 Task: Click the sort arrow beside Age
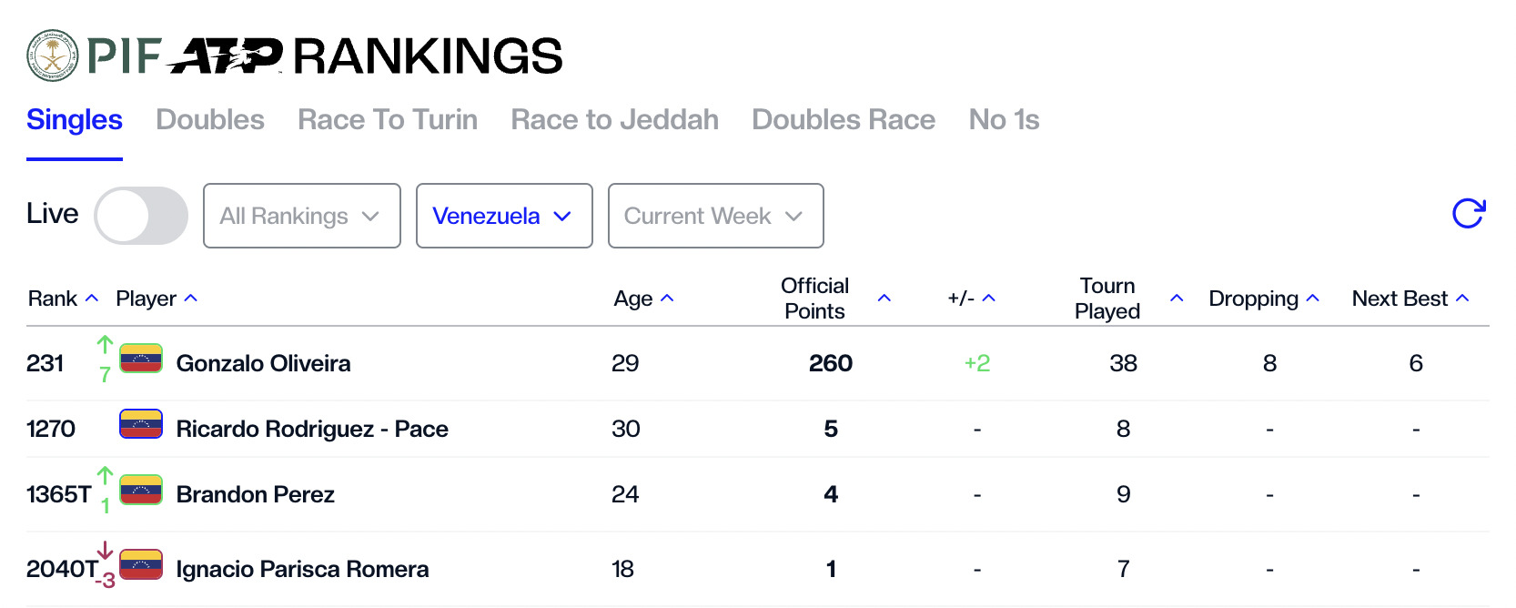click(667, 299)
